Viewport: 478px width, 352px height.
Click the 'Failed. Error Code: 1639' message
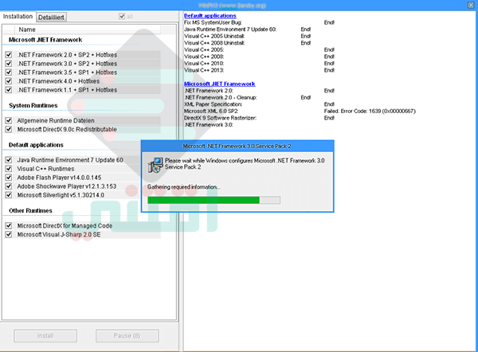[x=370, y=111]
